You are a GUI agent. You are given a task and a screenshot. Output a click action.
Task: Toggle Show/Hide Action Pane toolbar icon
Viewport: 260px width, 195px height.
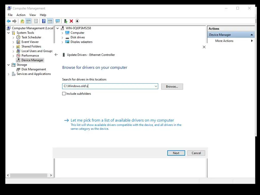tap(50, 21)
